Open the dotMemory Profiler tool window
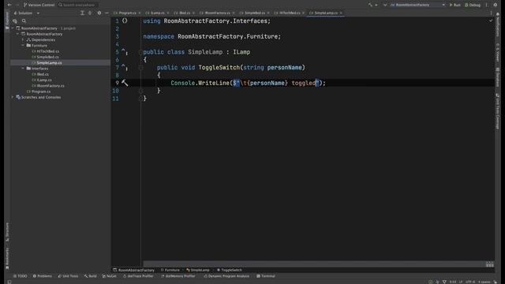The image size is (505, 284). point(178,276)
